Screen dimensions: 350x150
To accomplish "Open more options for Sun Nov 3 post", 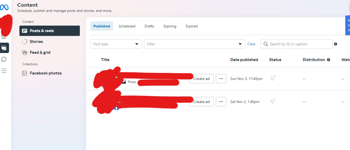I will [x=221, y=79].
